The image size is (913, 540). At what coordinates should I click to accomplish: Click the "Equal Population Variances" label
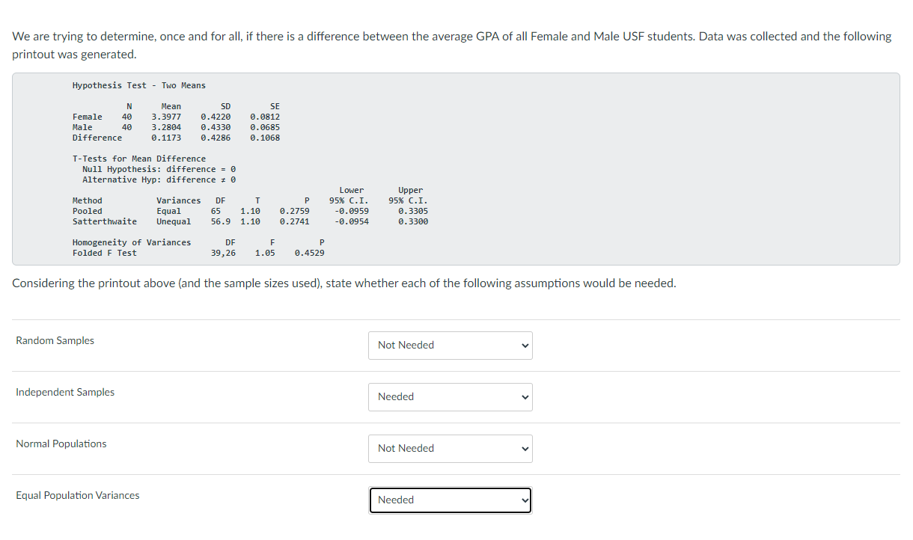(x=77, y=496)
